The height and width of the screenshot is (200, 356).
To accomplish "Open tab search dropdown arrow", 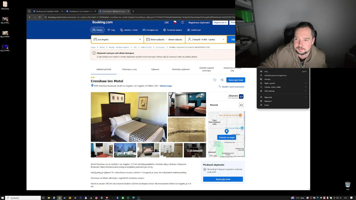I will point(29,11).
